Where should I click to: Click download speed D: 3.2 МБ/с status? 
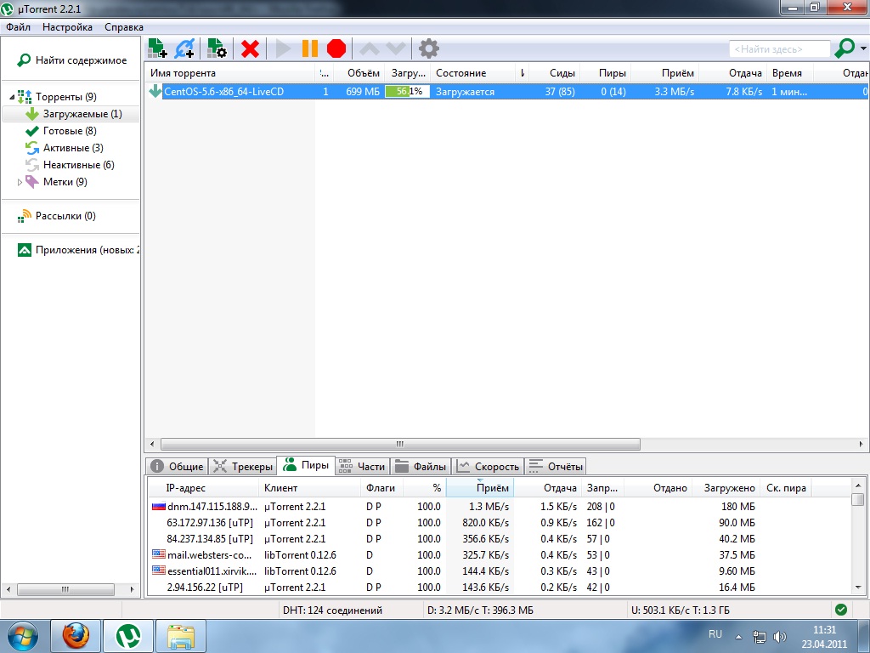(480, 610)
